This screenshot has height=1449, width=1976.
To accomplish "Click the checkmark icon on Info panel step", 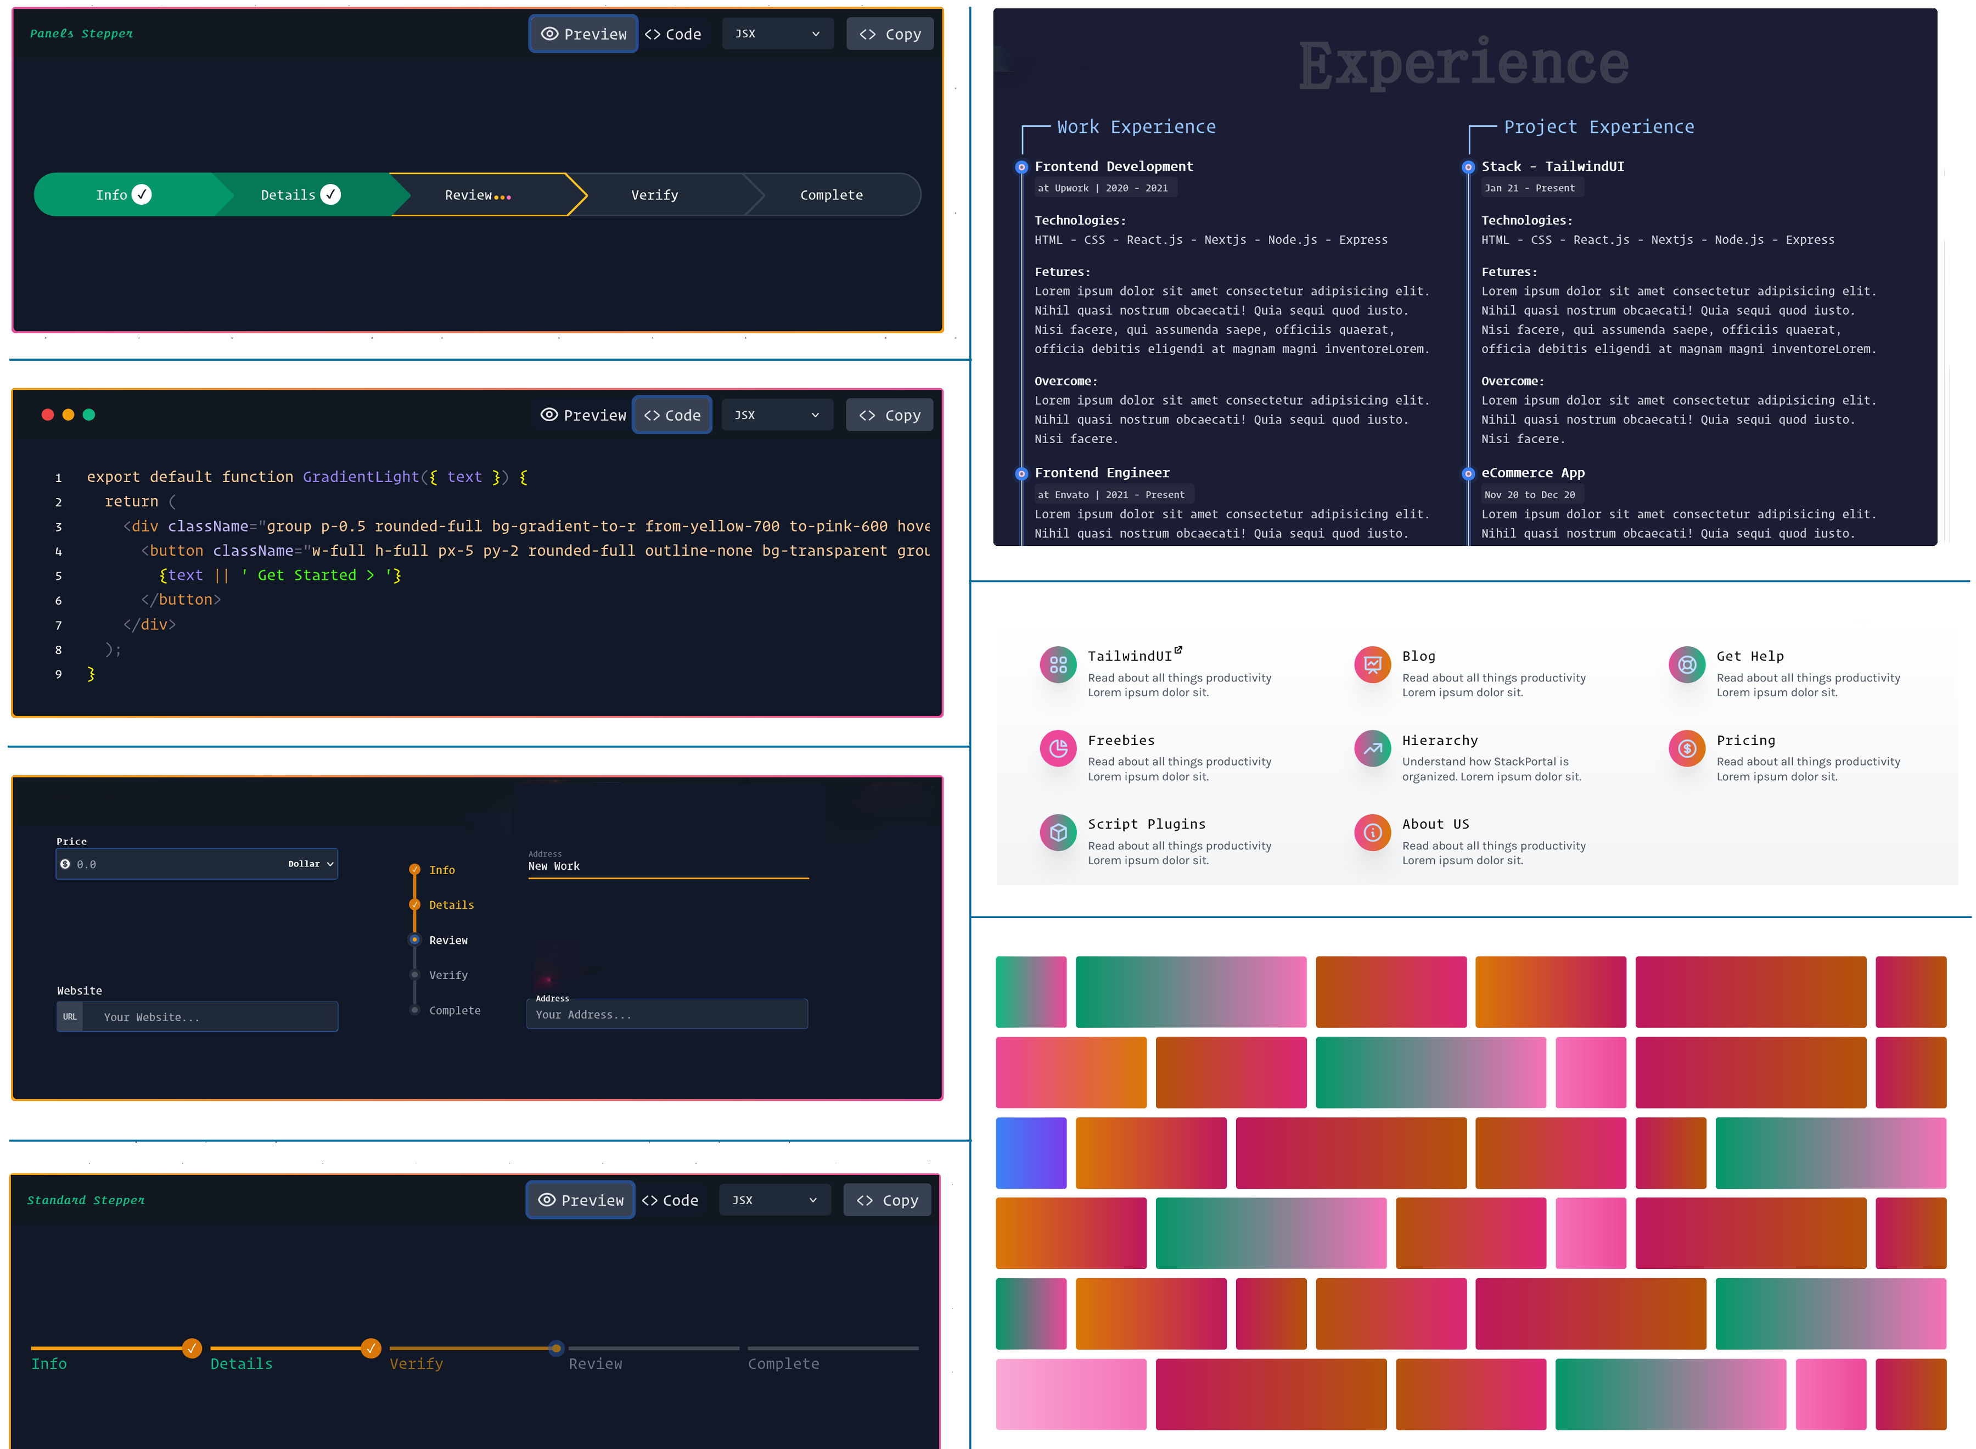I will (142, 195).
